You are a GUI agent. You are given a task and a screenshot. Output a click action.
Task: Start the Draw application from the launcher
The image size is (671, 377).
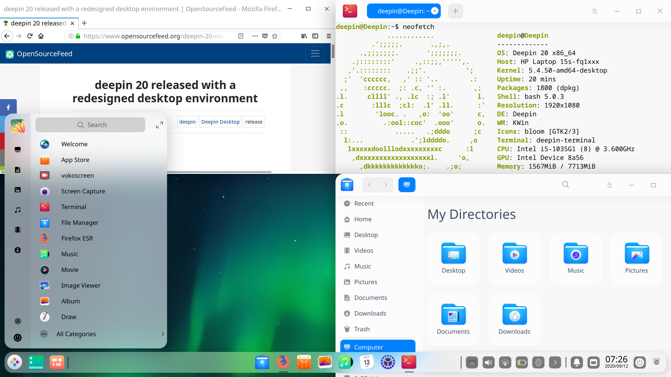pyautogui.click(x=68, y=317)
